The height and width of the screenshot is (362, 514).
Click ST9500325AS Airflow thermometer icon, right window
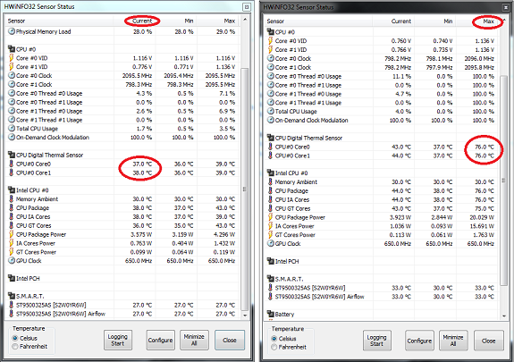(271, 297)
